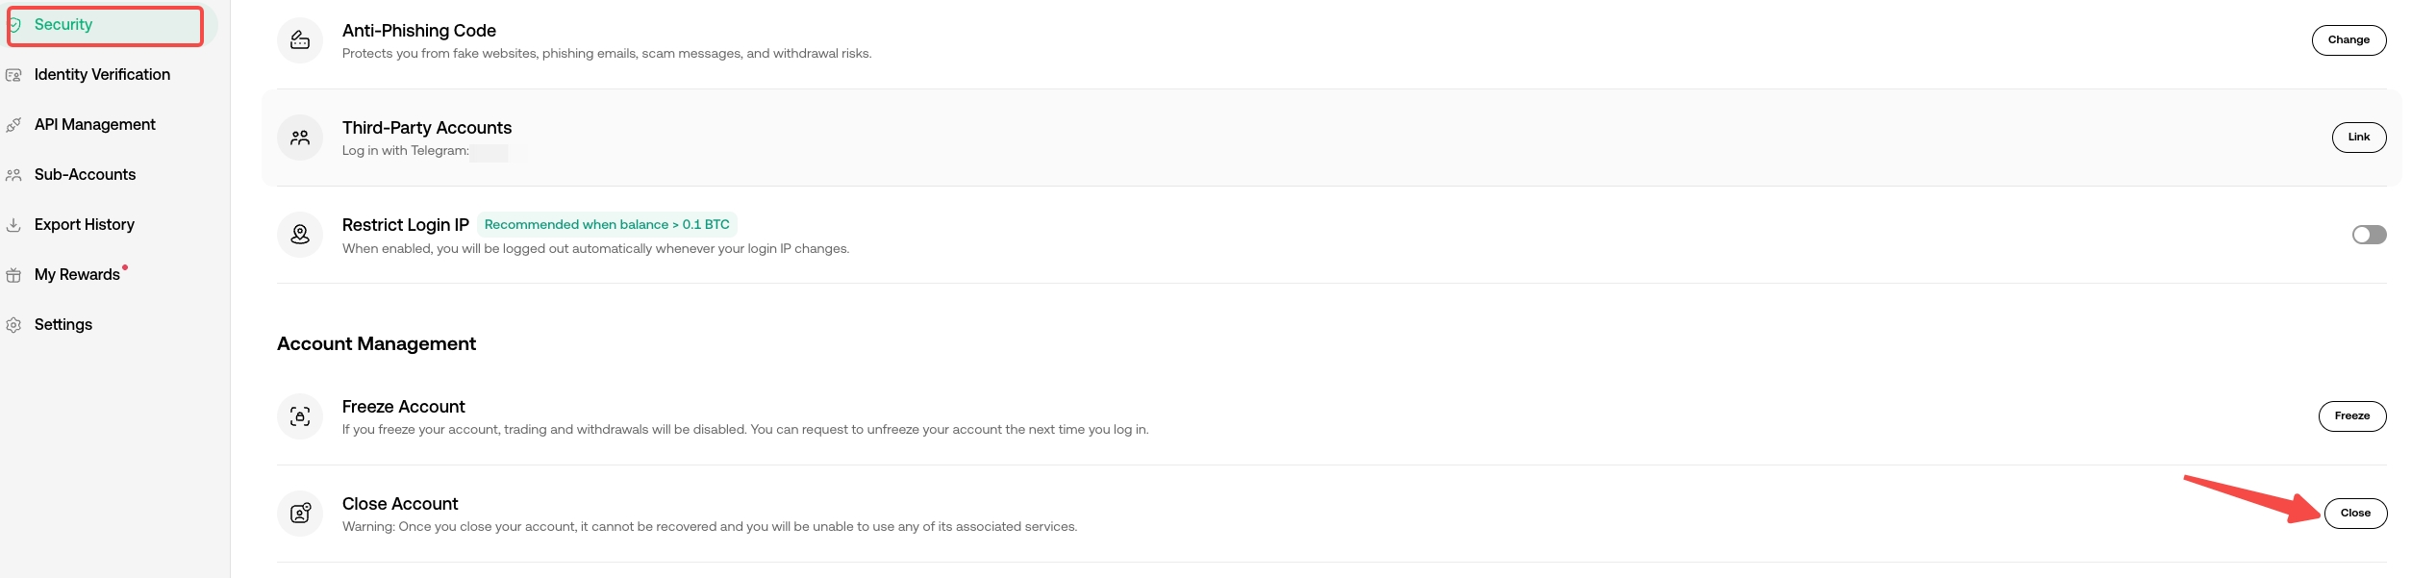Image resolution: width=2411 pixels, height=578 pixels.
Task: Click the API Management plug icon
Action: click(x=13, y=125)
